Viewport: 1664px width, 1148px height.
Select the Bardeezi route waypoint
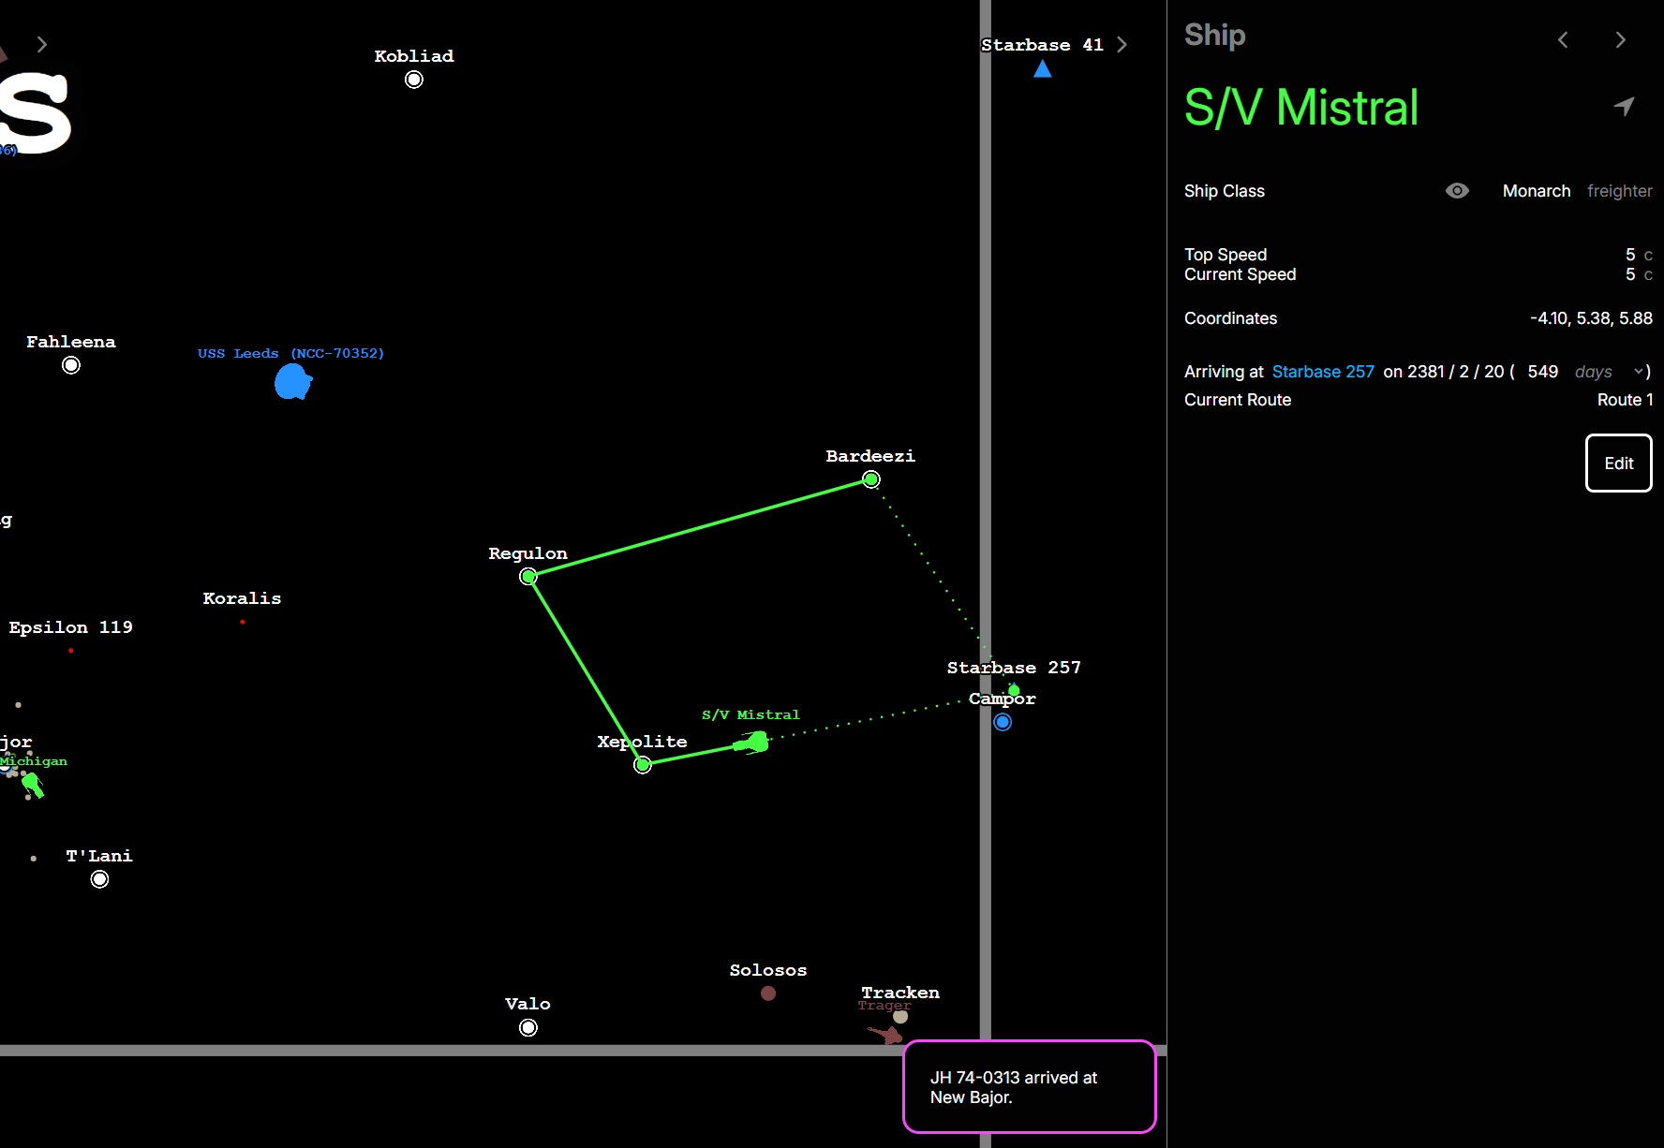(x=871, y=479)
